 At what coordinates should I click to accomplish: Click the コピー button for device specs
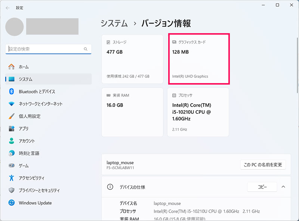pos(262,187)
